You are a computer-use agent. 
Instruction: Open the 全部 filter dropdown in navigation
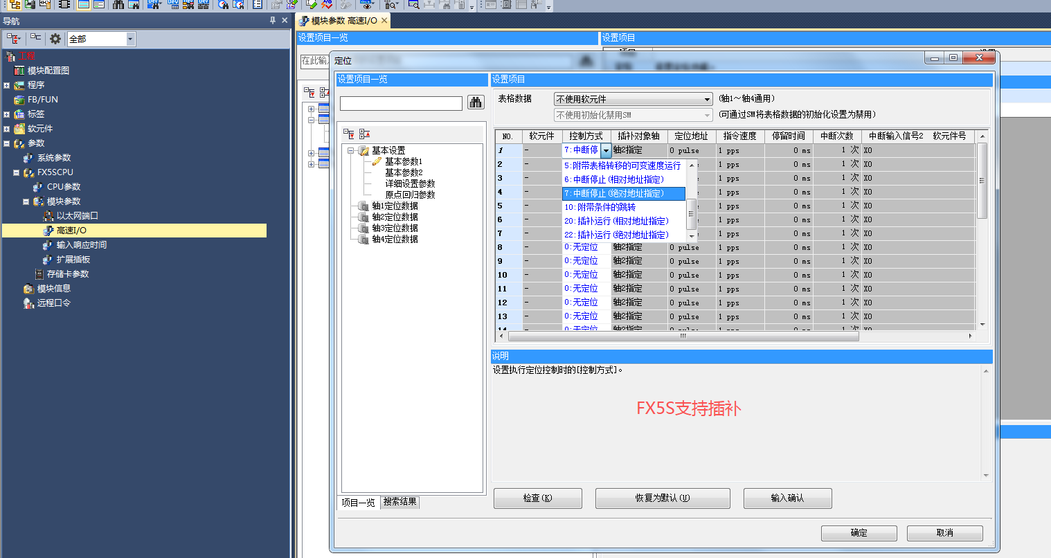130,39
